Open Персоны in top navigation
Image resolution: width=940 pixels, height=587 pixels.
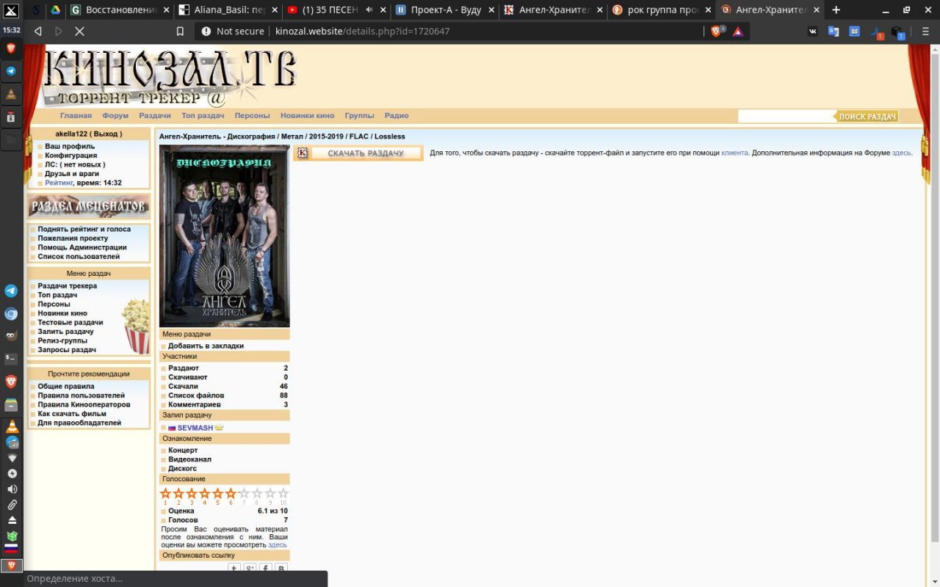tap(252, 116)
